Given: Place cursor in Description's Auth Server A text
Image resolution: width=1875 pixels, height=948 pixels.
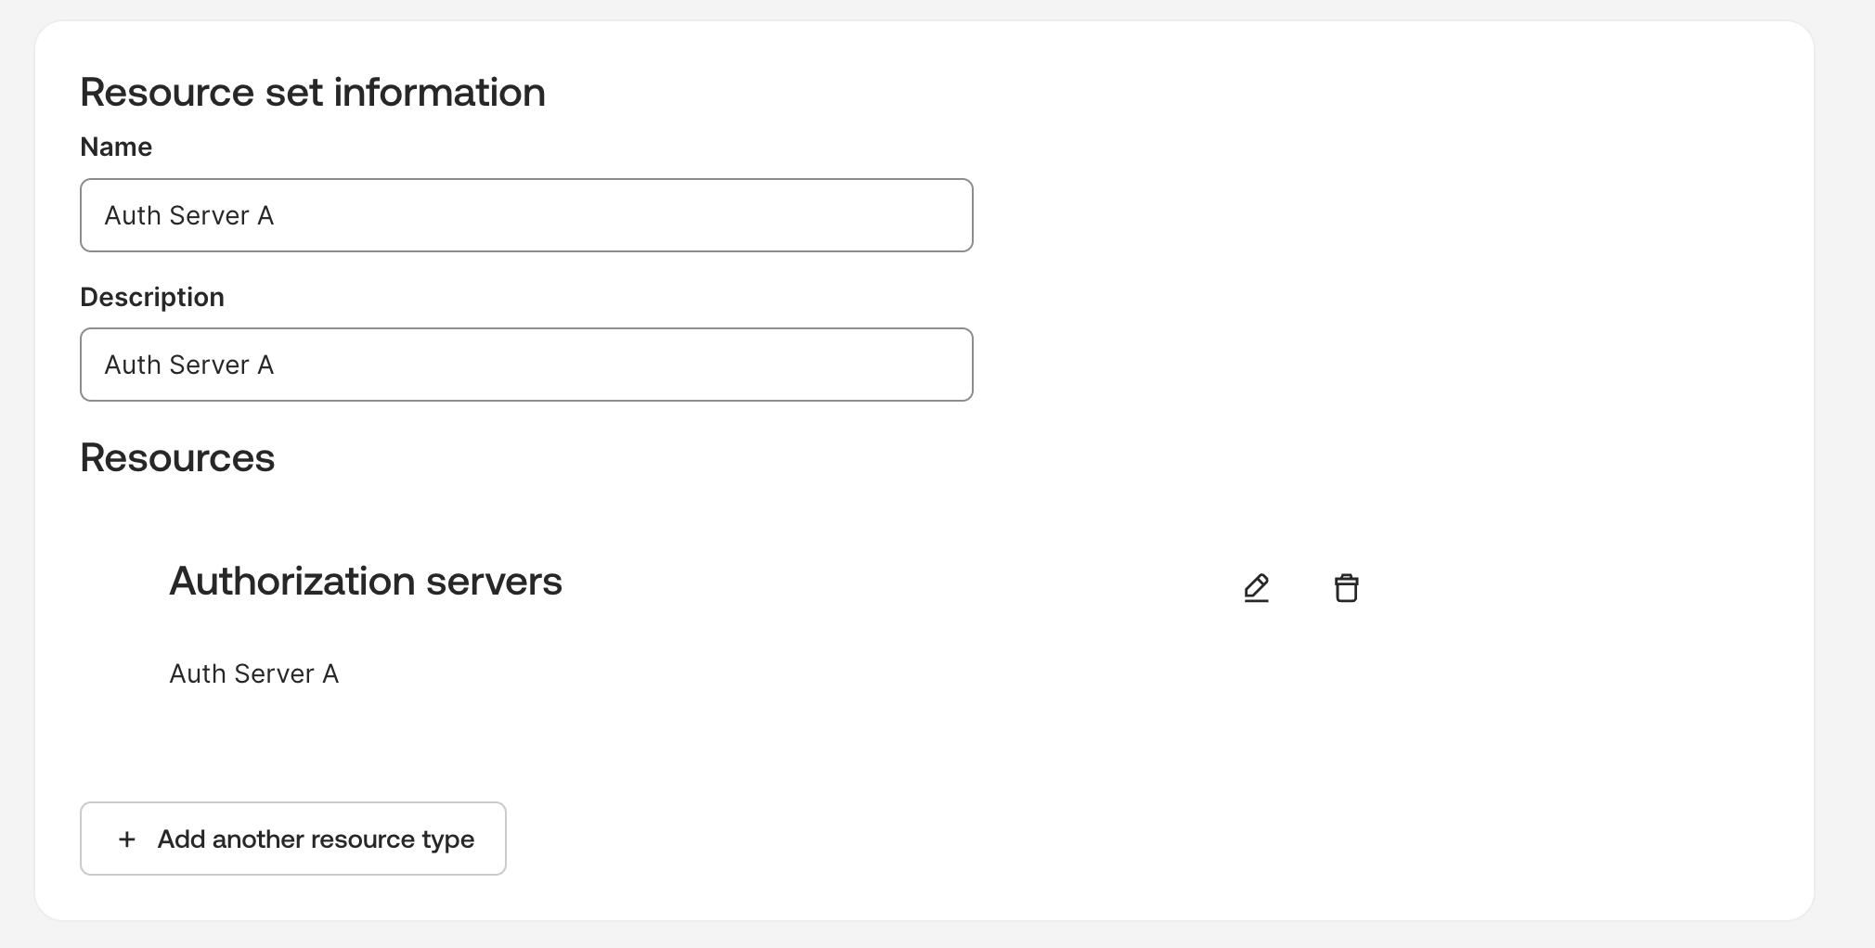Looking at the screenshot, I should tap(188, 365).
